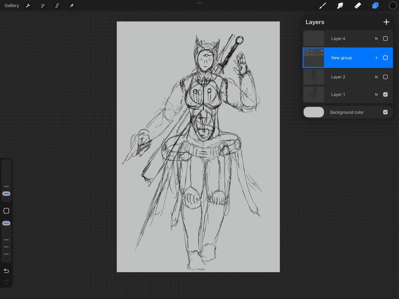The height and width of the screenshot is (299, 399).
Task: Select the Eraser tool
Action: [x=358, y=6]
